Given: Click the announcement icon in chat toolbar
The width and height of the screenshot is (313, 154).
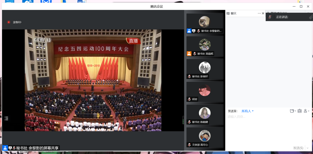Looking at the screenshot, I should (300, 111).
